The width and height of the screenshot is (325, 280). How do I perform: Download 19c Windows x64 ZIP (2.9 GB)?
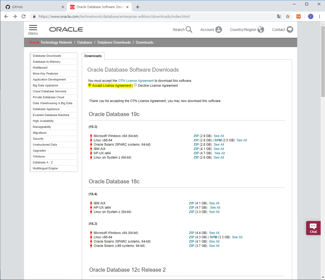[x=196, y=136]
